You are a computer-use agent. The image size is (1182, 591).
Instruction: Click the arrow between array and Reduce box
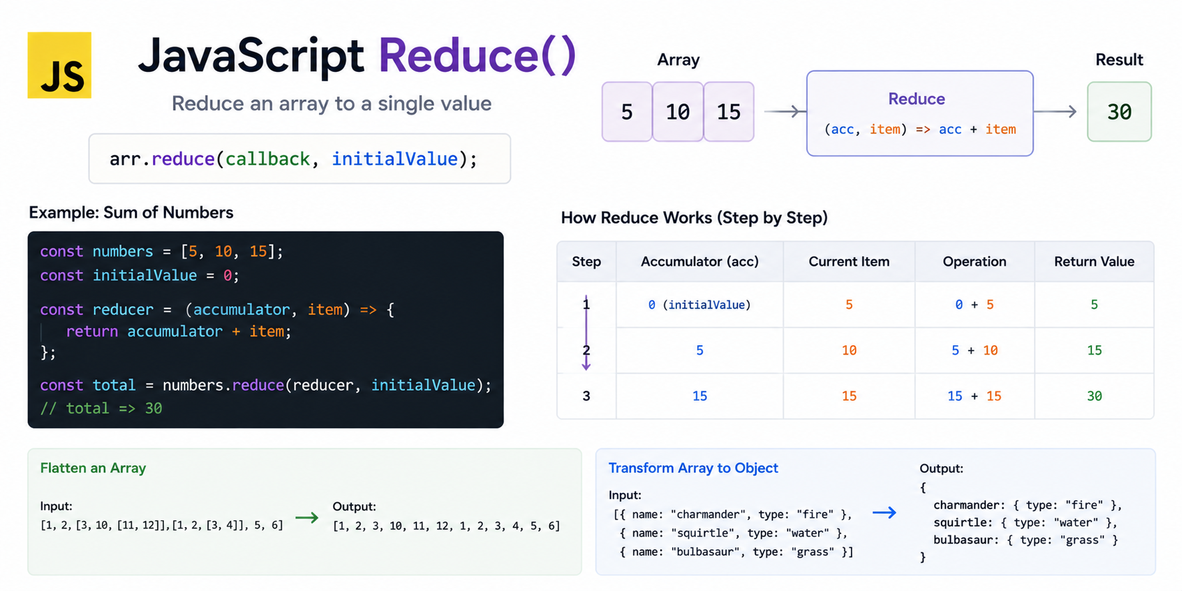pyautogui.click(x=781, y=111)
